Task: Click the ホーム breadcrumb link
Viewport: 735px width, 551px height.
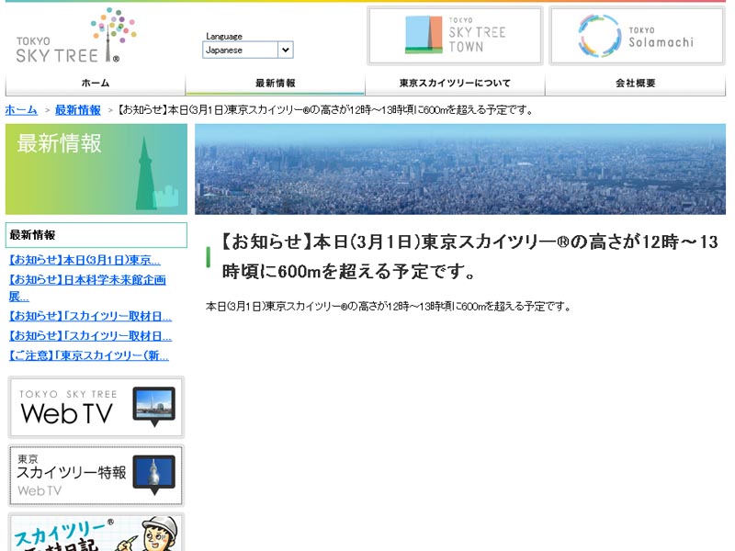Action: pos(21,110)
